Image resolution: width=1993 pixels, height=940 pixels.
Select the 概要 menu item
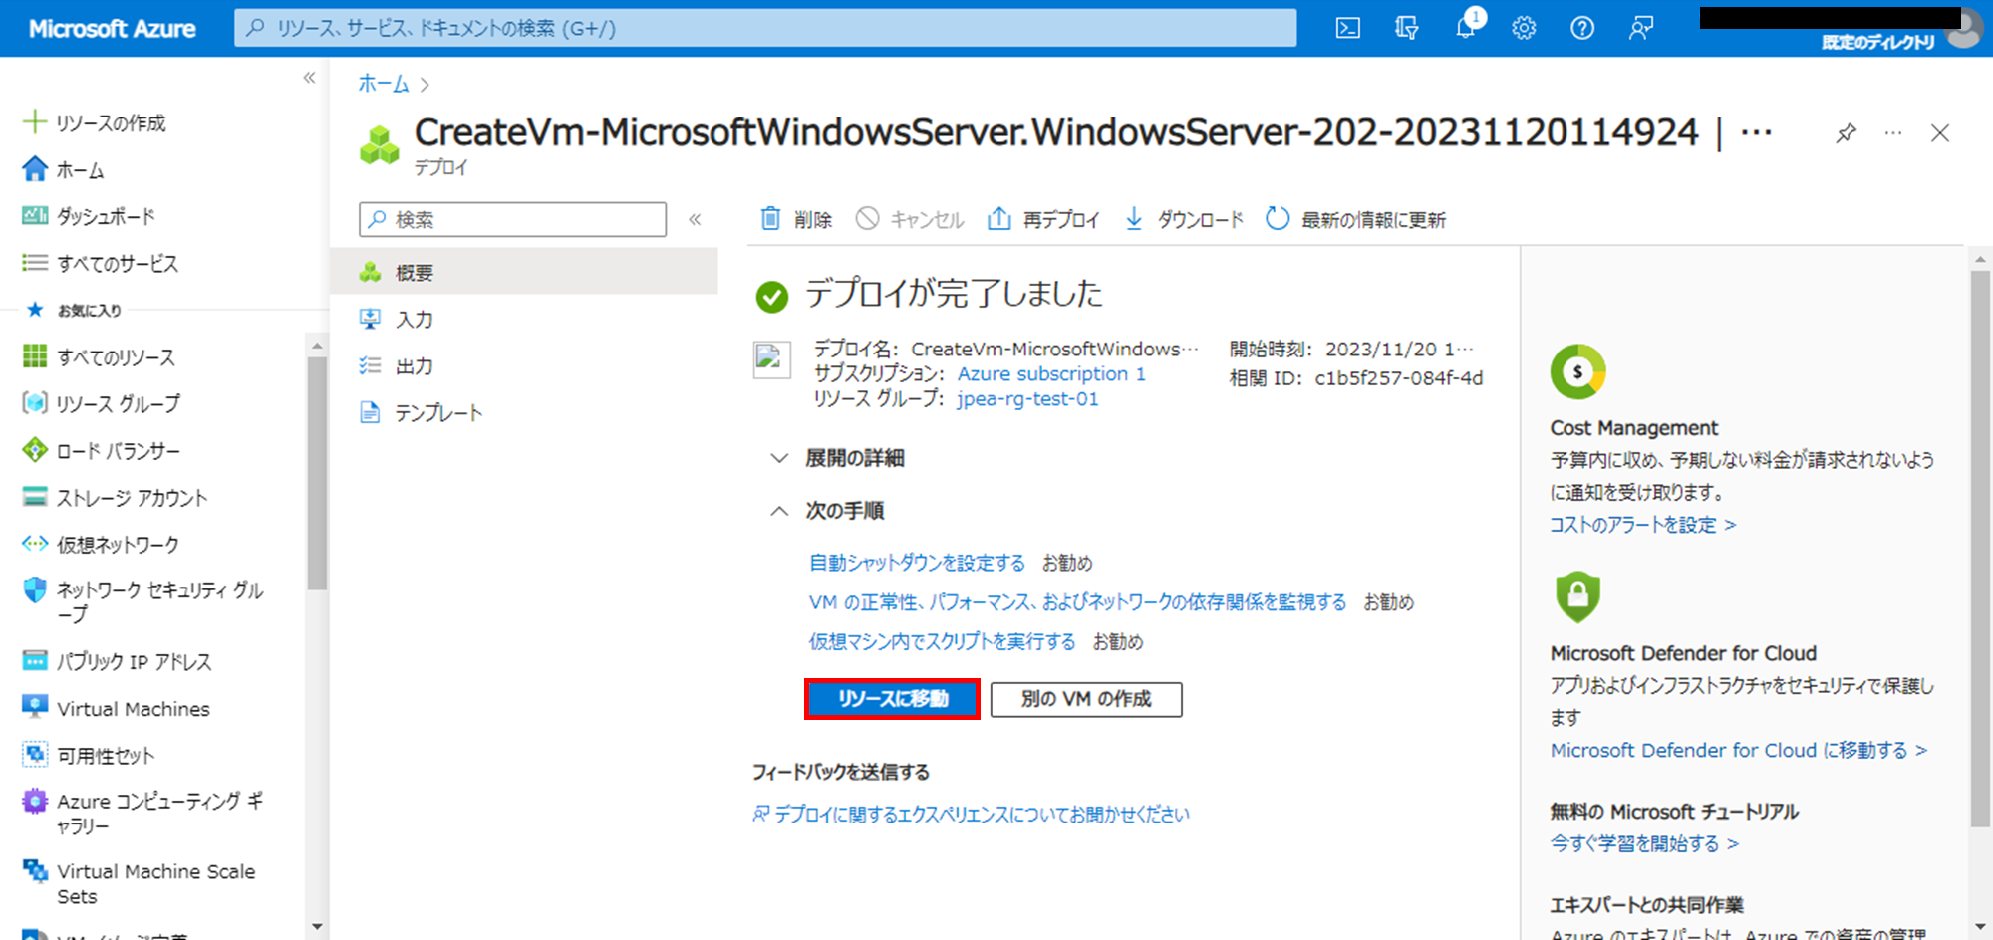point(523,273)
